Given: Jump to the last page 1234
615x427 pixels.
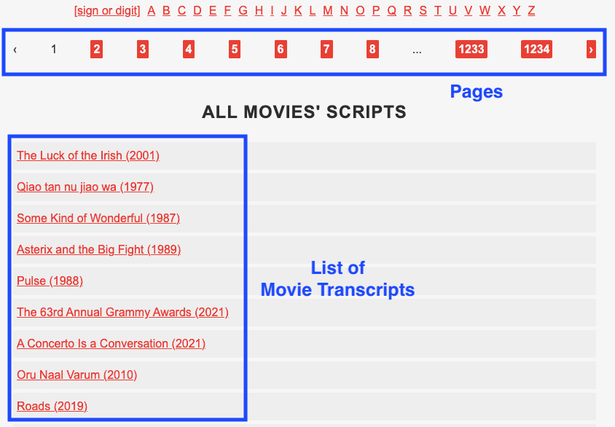Looking at the screenshot, I should 536,49.
